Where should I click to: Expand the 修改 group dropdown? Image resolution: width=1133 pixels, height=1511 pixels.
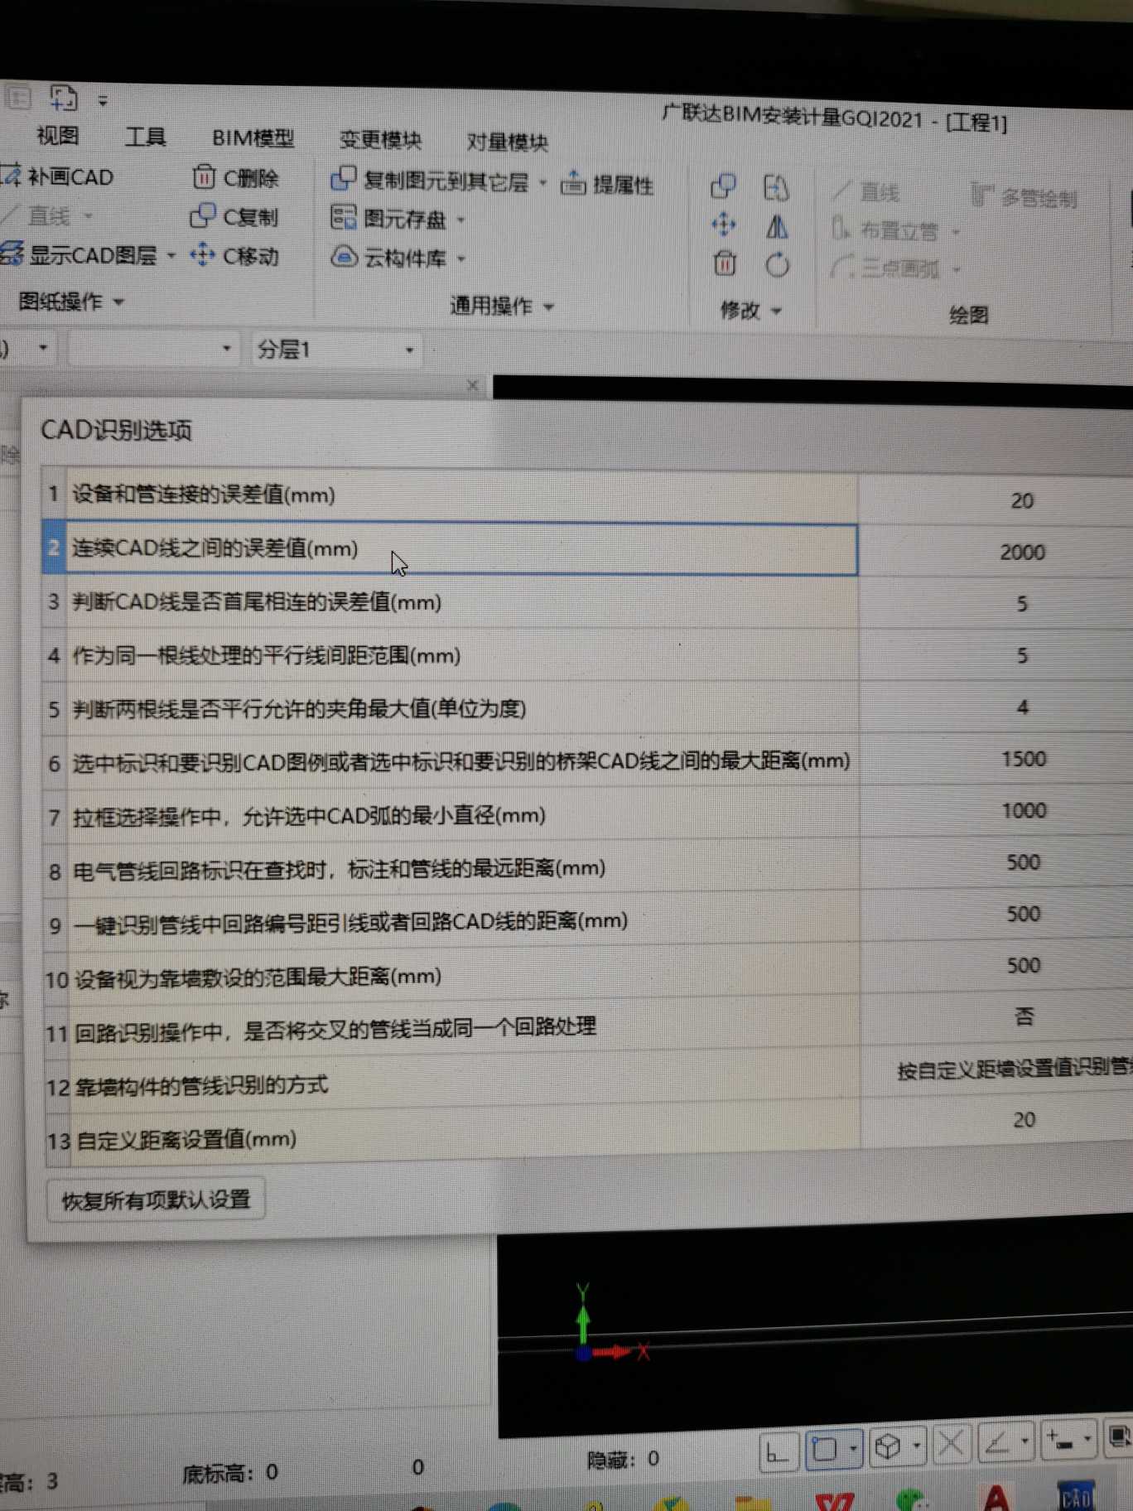777,311
